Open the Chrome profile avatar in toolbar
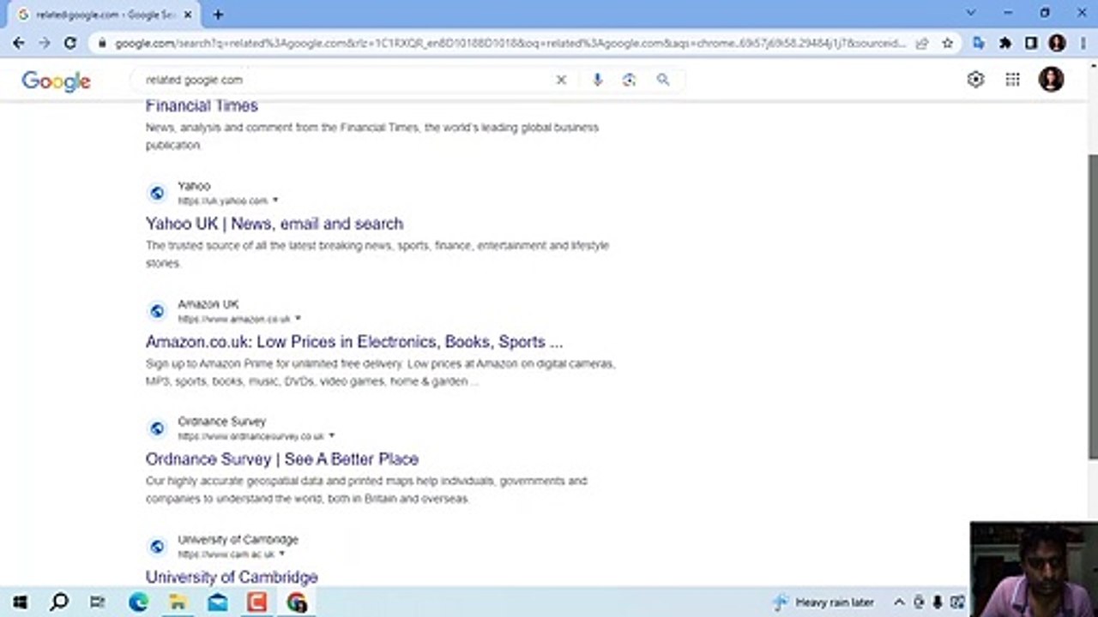 [x=1057, y=43]
